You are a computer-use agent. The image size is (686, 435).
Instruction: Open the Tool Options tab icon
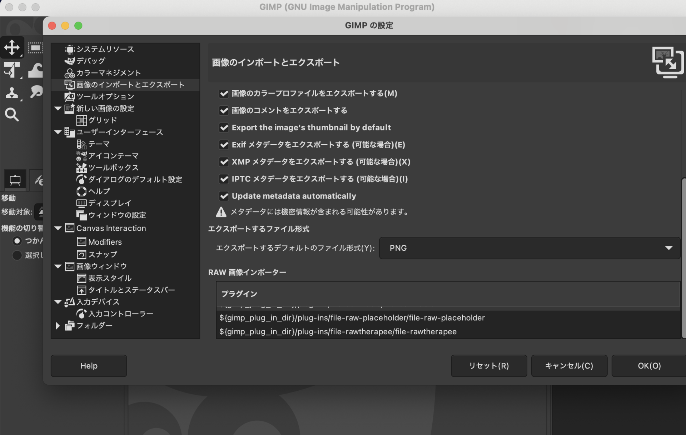[x=15, y=180]
